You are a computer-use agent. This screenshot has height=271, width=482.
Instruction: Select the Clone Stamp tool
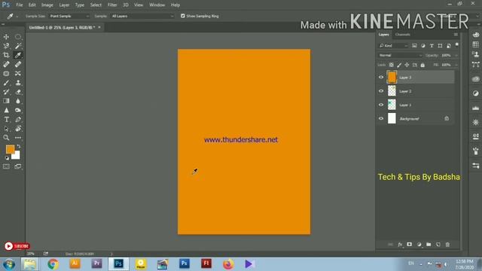[x=18, y=83]
